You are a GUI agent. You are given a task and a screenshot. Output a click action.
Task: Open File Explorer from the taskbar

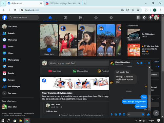point(21,121)
